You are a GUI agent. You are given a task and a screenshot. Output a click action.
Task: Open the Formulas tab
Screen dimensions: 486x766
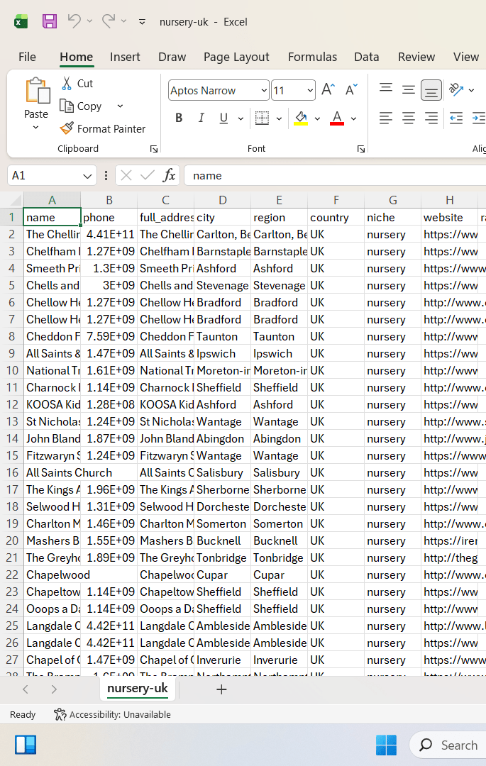click(x=313, y=57)
